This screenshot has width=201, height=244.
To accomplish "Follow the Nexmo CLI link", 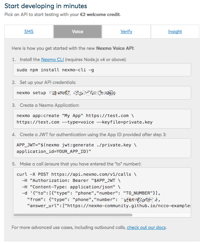I will 53,59.
